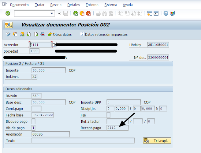
Task: Open the Documento menu
Action: coord(19,5)
